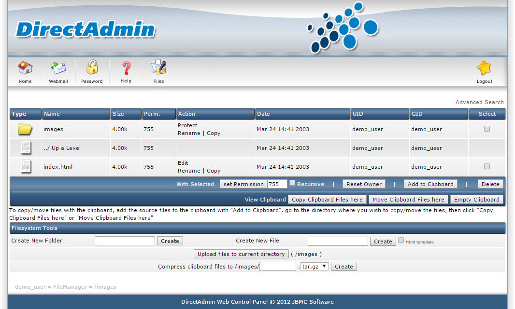
Task: Click Create button for compressed archive
Action: click(x=344, y=267)
